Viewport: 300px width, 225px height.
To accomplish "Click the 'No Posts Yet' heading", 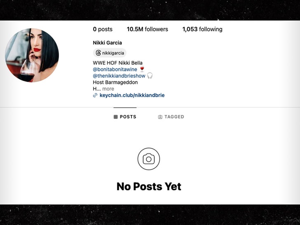I will (x=149, y=186).
